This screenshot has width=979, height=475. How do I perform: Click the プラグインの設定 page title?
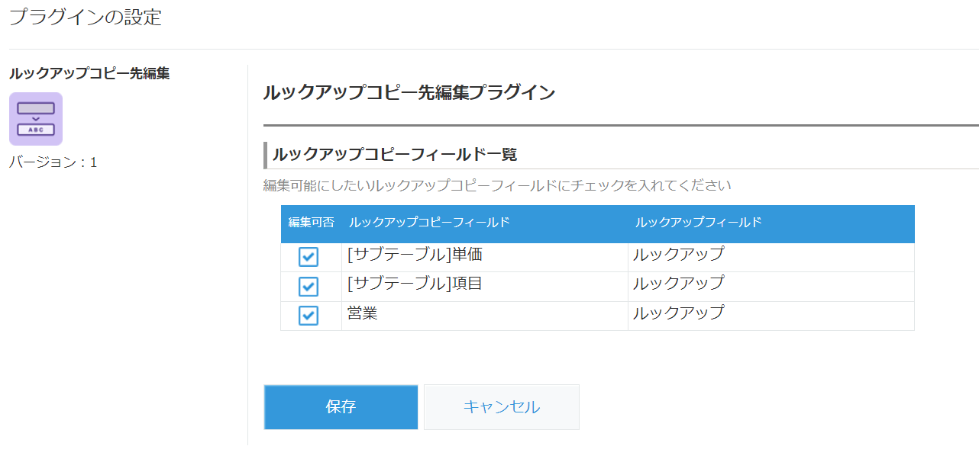coord(86,18)
